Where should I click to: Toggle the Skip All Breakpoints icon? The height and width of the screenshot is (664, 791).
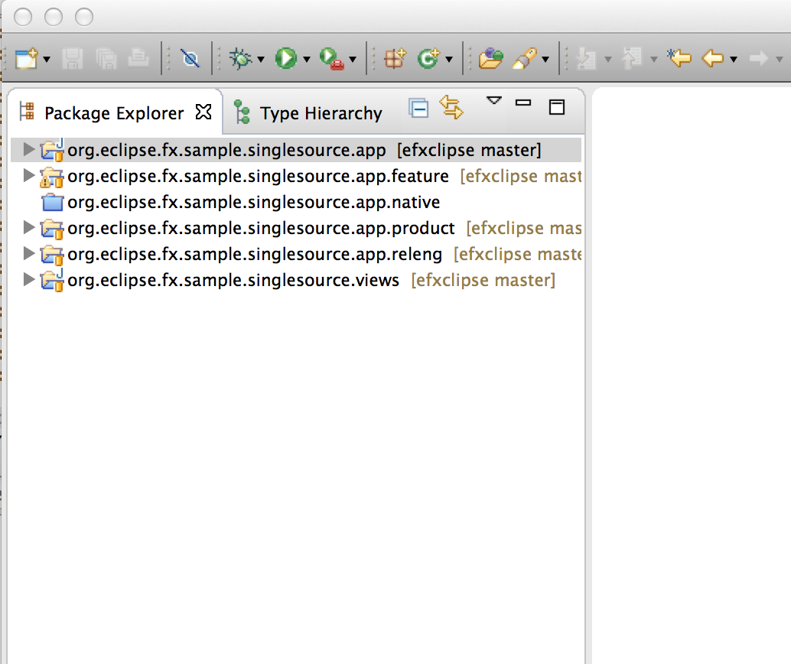coord(189,58)
